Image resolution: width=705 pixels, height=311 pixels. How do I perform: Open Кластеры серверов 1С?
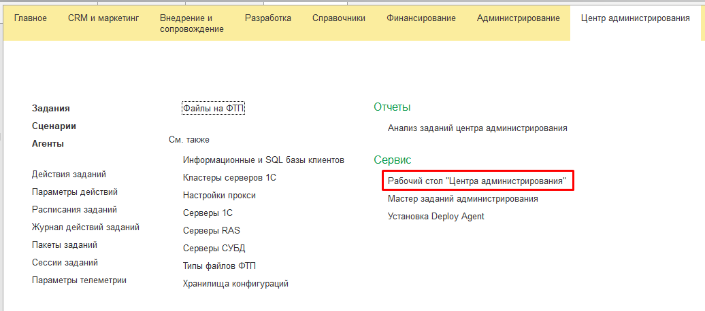(229, 178)
